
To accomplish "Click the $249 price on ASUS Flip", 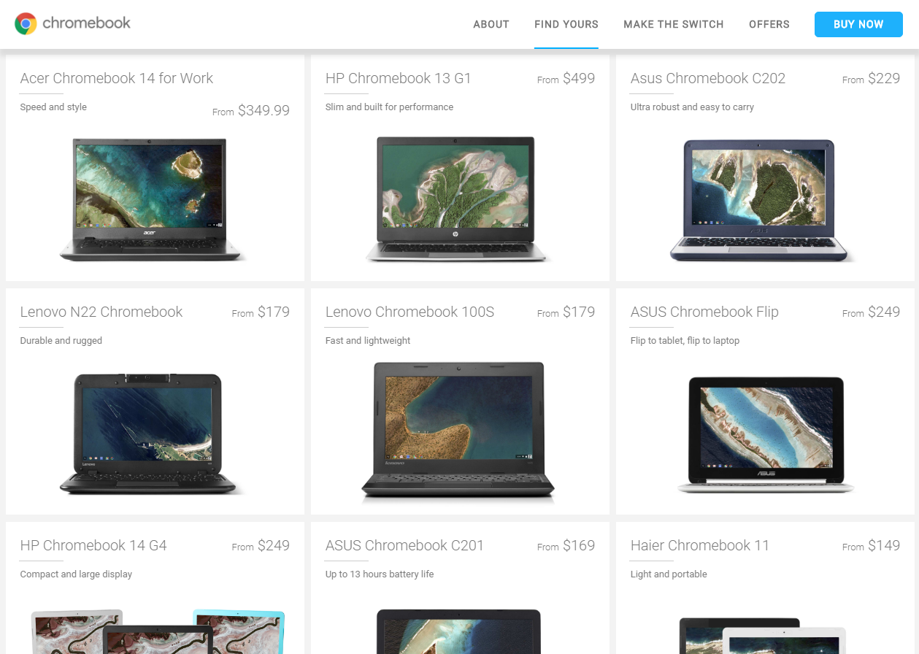I will click(x=884, y=312).
